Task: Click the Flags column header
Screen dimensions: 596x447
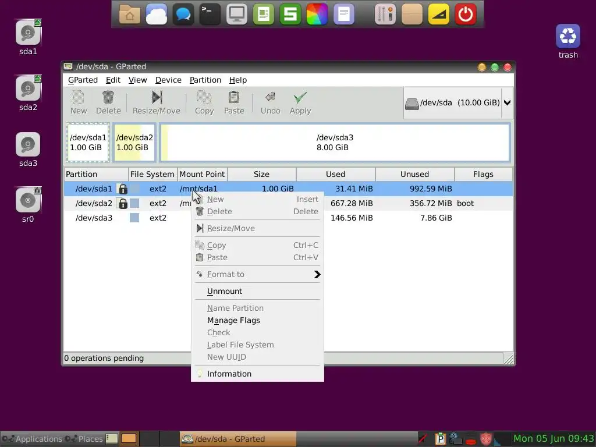Action: tap(484, 175)
